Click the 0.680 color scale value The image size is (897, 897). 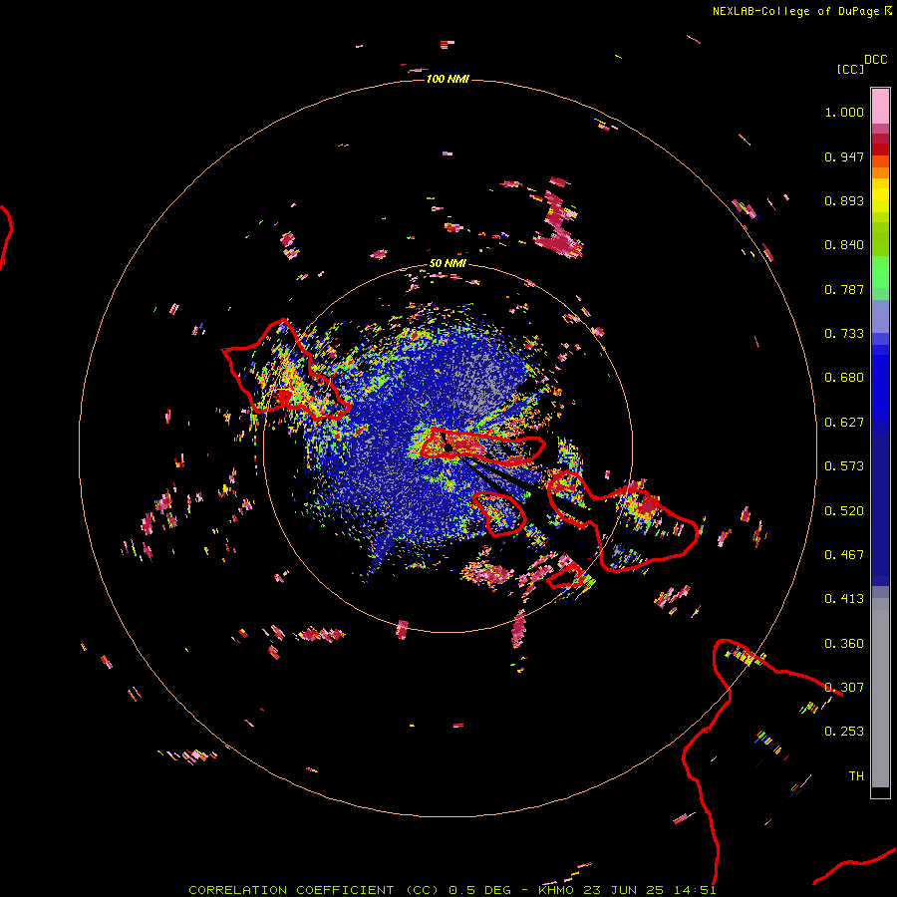coord(844,378)
